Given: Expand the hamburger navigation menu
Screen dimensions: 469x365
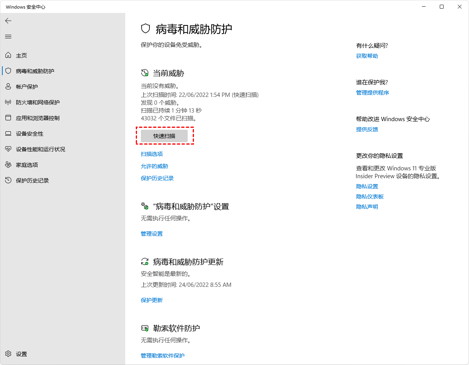Looking at the screenshot, I should click(8, 36).
